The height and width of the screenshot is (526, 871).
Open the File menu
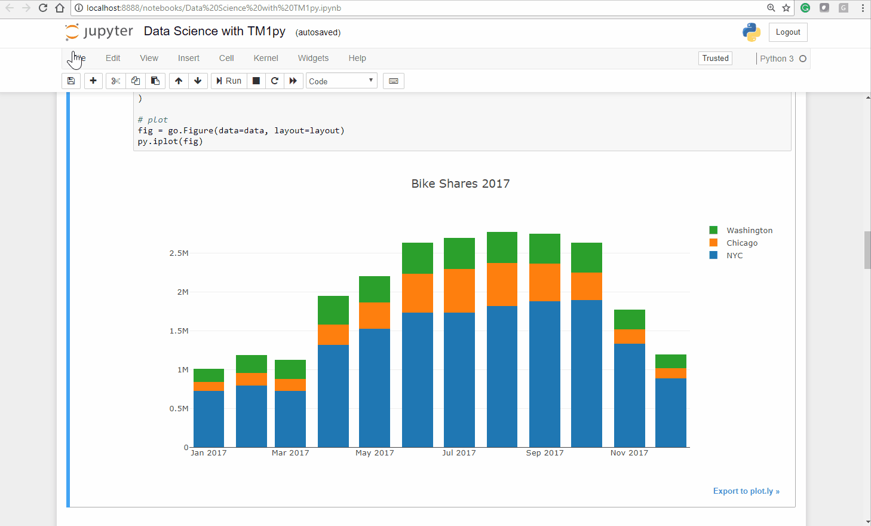click(78, 58)
